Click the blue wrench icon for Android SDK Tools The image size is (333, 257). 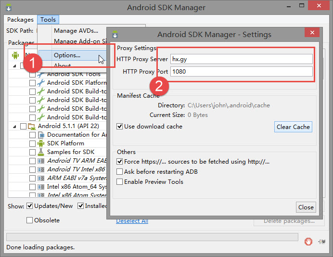(x=41, y=74)
